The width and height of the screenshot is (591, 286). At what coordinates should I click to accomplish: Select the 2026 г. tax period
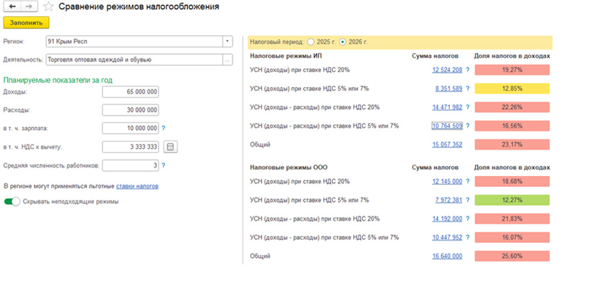(x=343, y=42)
